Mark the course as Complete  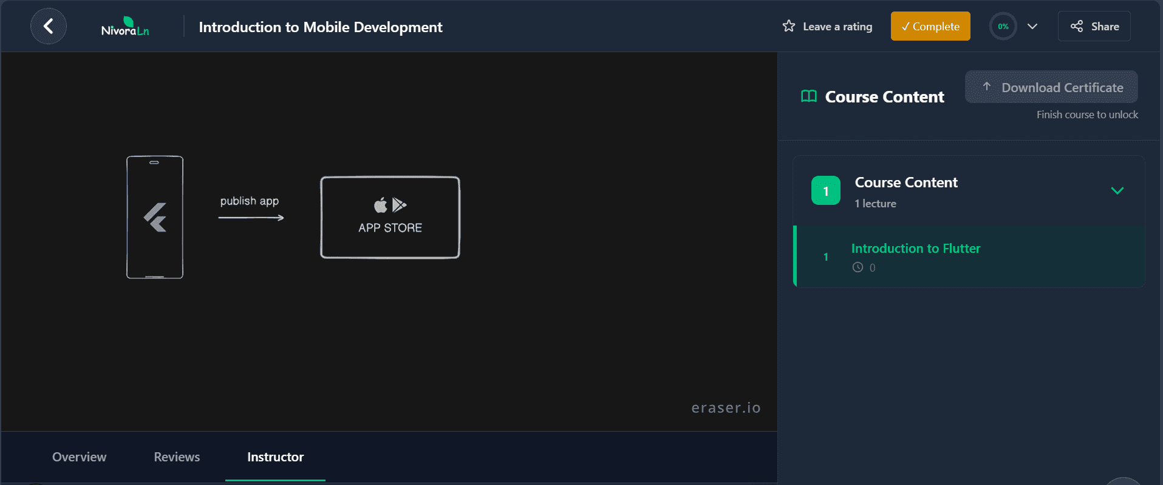930,26
